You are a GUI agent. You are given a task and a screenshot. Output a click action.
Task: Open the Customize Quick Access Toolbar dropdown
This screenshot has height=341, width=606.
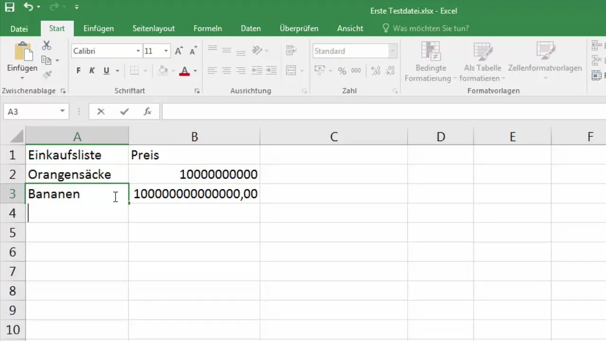pos(77,8)
